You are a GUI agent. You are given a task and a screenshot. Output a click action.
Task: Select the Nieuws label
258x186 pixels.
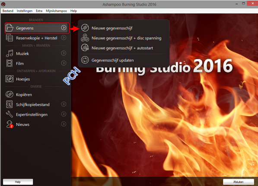coord(22,125)
